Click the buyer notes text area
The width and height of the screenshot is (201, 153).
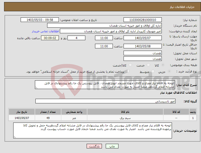pos(92,130)
